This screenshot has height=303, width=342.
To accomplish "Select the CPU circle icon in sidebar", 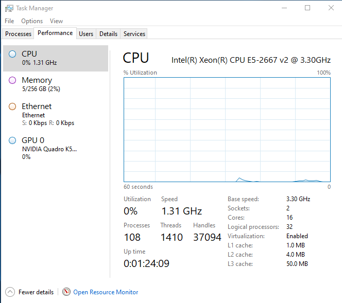I will point(12,54).
